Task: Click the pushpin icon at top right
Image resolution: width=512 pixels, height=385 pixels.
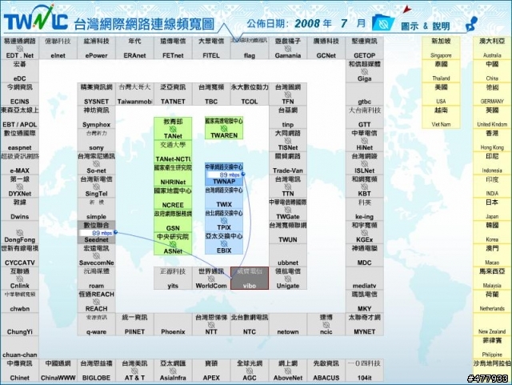Action: 471,23
